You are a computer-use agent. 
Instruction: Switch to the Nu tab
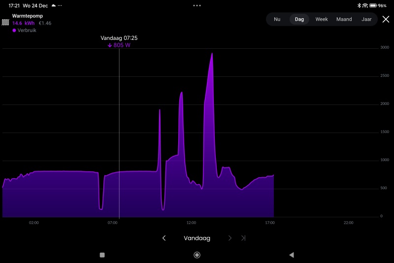coord(277,19)
